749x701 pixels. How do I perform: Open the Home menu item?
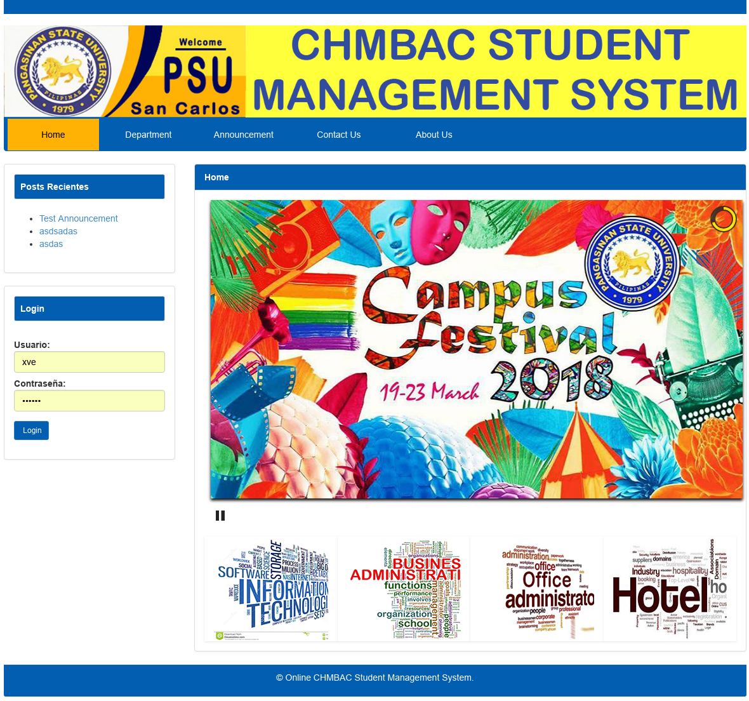click(53, 135)
